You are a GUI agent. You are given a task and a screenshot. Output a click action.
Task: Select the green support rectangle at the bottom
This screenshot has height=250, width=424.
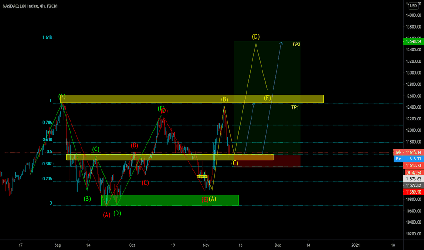point(170,200)
